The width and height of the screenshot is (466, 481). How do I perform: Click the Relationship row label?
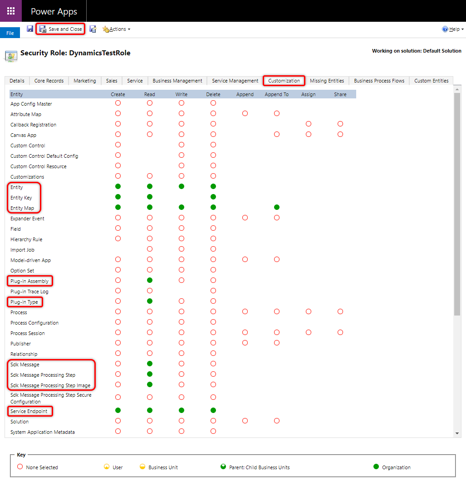point(24,355)
